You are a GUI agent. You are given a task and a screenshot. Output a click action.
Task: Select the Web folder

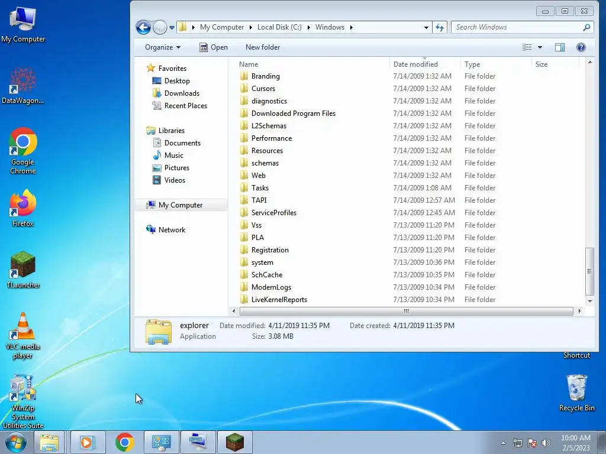pos(258,175)
